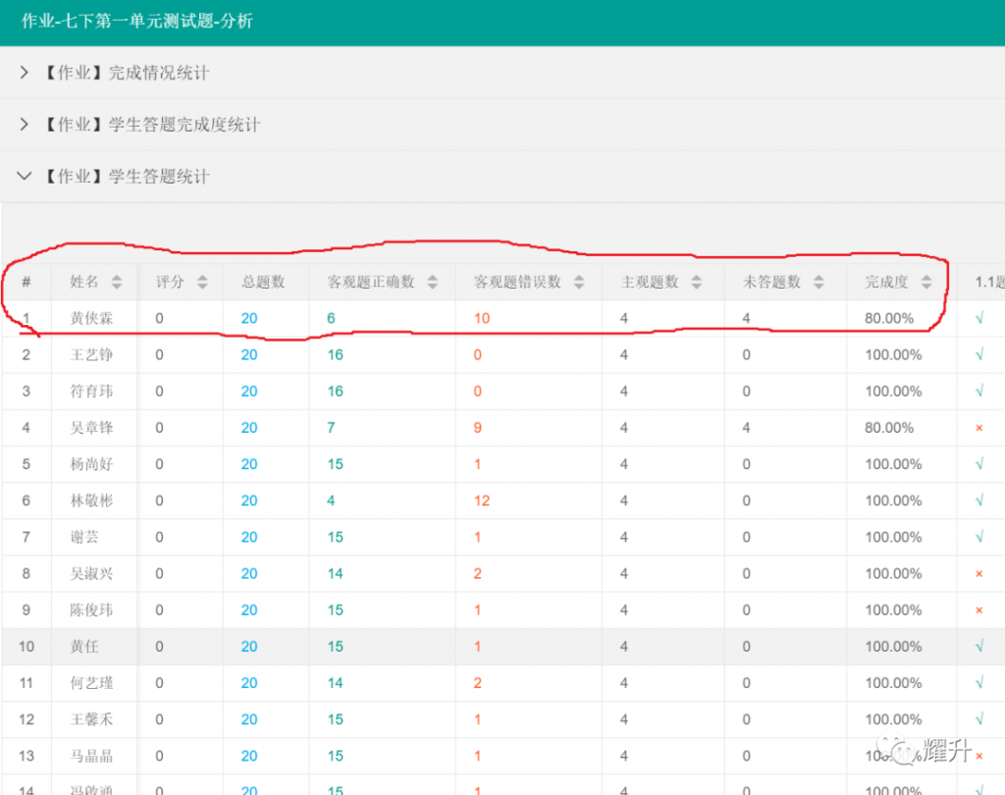1005x795 pixels.
Task: Select student name 王艺铮
Action: coord(91,354)
